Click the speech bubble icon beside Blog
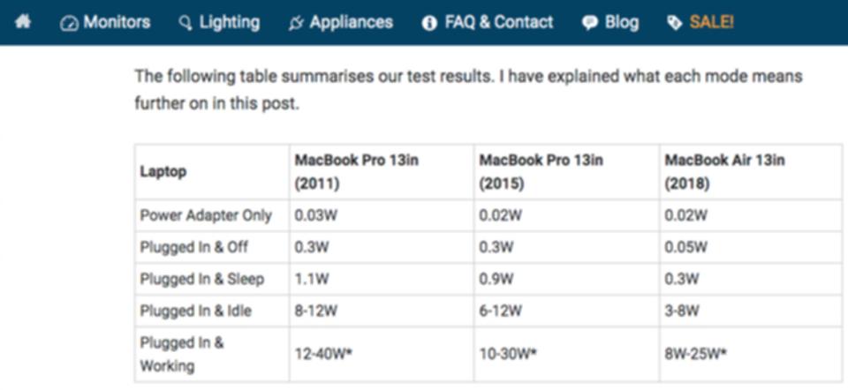The height and width of the screenshot is (390, 848). [x=590, y=23]
